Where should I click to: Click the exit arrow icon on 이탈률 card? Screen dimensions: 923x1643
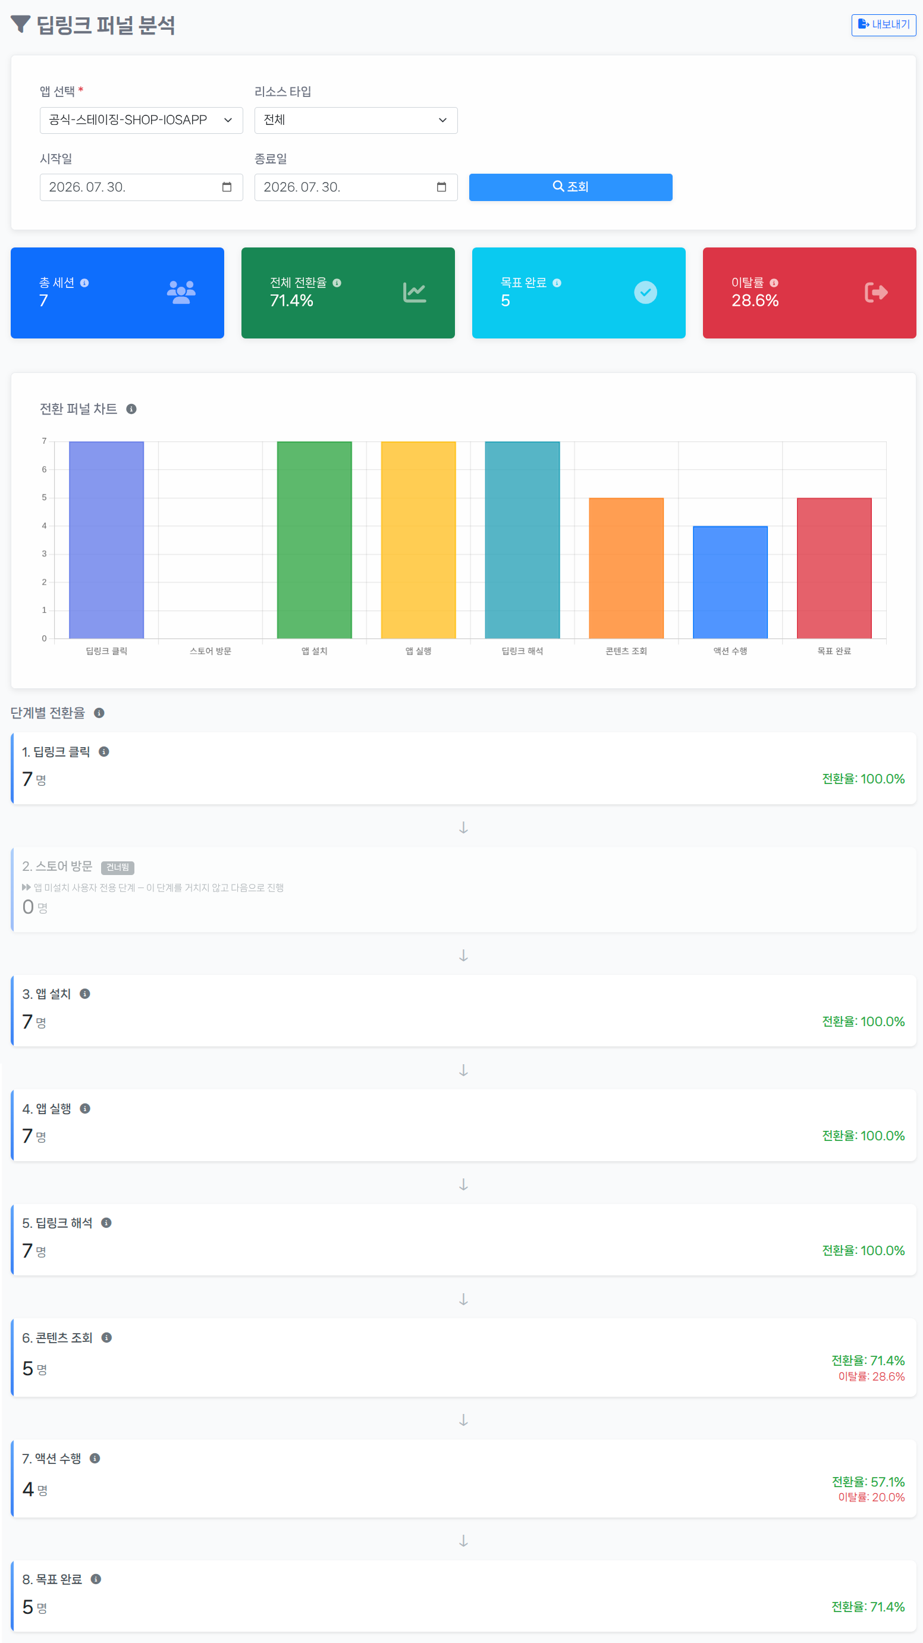click(877, 292)
